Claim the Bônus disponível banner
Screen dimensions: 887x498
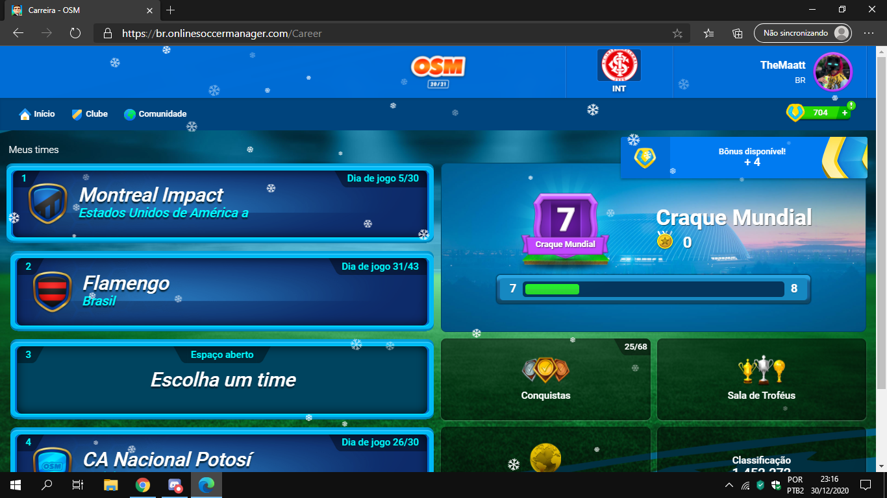click(x=744, y=158)
